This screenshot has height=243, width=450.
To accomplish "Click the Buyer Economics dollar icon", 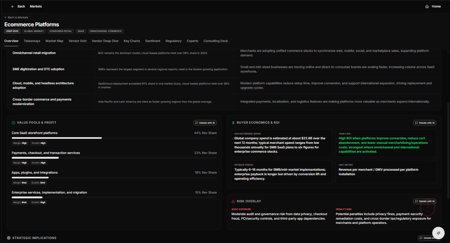I will [233, 123].
